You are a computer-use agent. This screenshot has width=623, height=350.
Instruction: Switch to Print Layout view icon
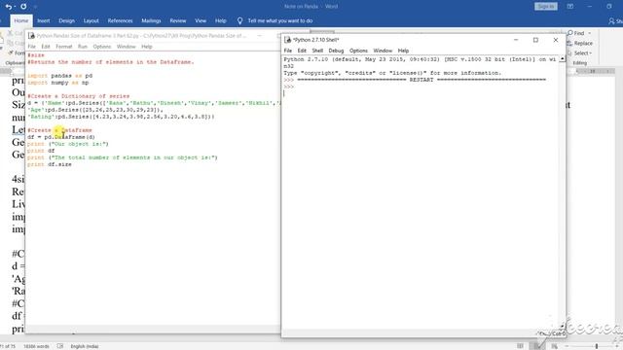coord(537,346)
